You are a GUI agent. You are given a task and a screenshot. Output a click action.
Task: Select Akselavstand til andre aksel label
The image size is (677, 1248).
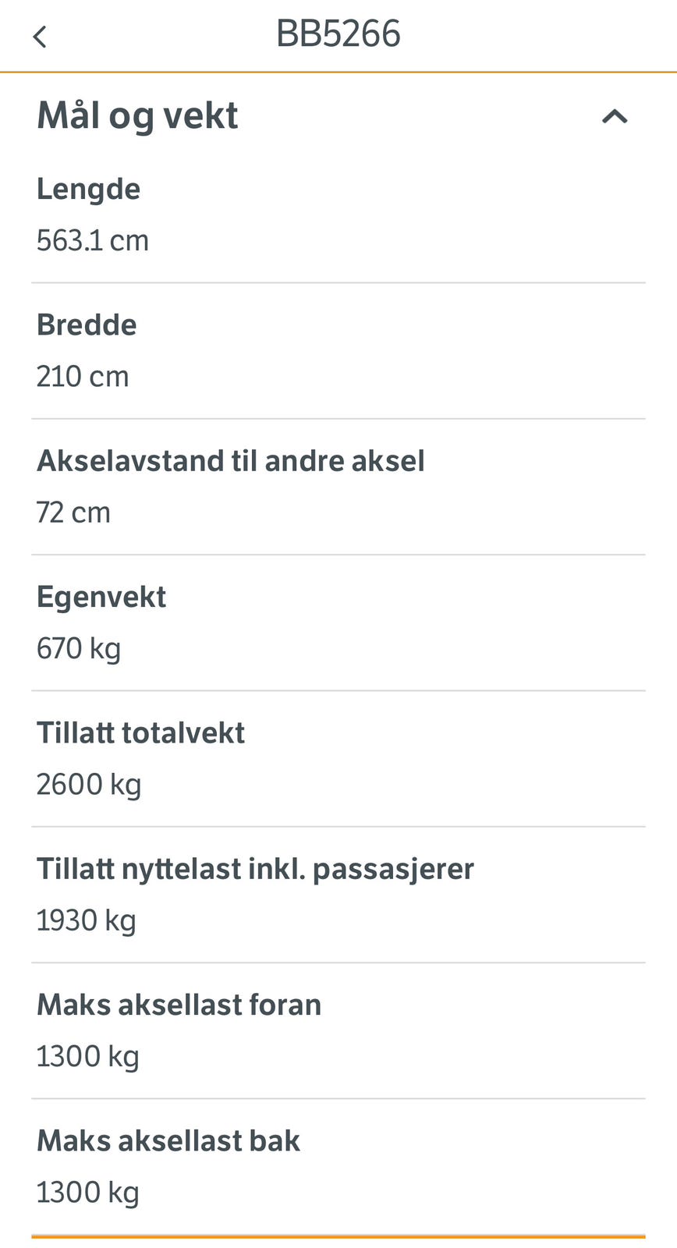point(230,460)
